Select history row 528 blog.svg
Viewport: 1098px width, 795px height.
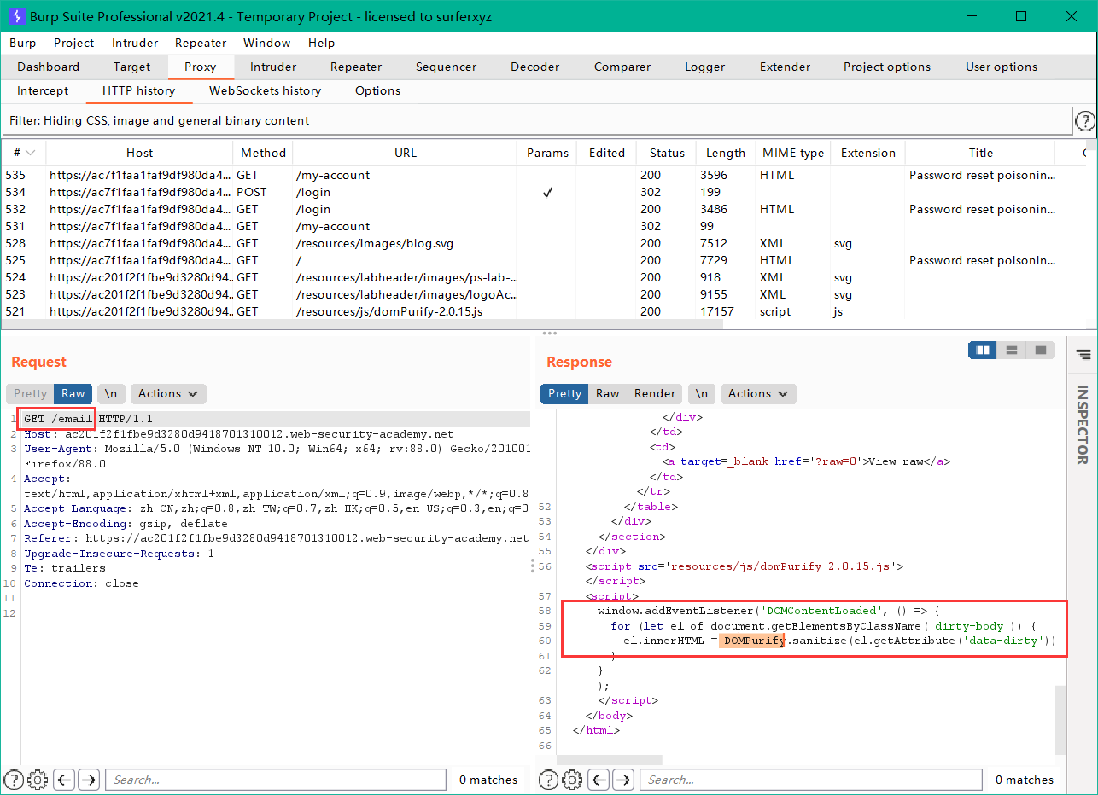(542, 243)
